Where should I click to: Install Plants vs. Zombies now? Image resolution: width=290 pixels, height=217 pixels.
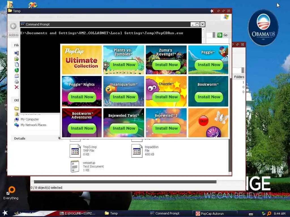(x=124, y=65)
